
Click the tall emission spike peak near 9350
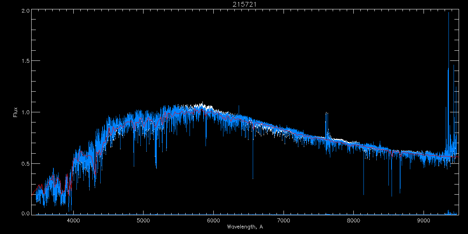[x=448, y=13]
